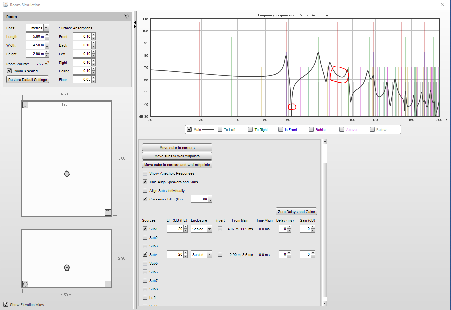
Task: Click scrollbar down arrow in sources panel
Action: point(325,303)
